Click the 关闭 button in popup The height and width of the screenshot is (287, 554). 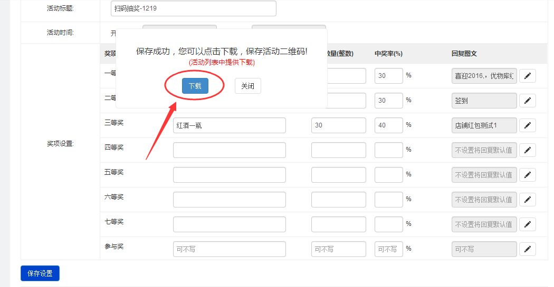pos(247,86)
